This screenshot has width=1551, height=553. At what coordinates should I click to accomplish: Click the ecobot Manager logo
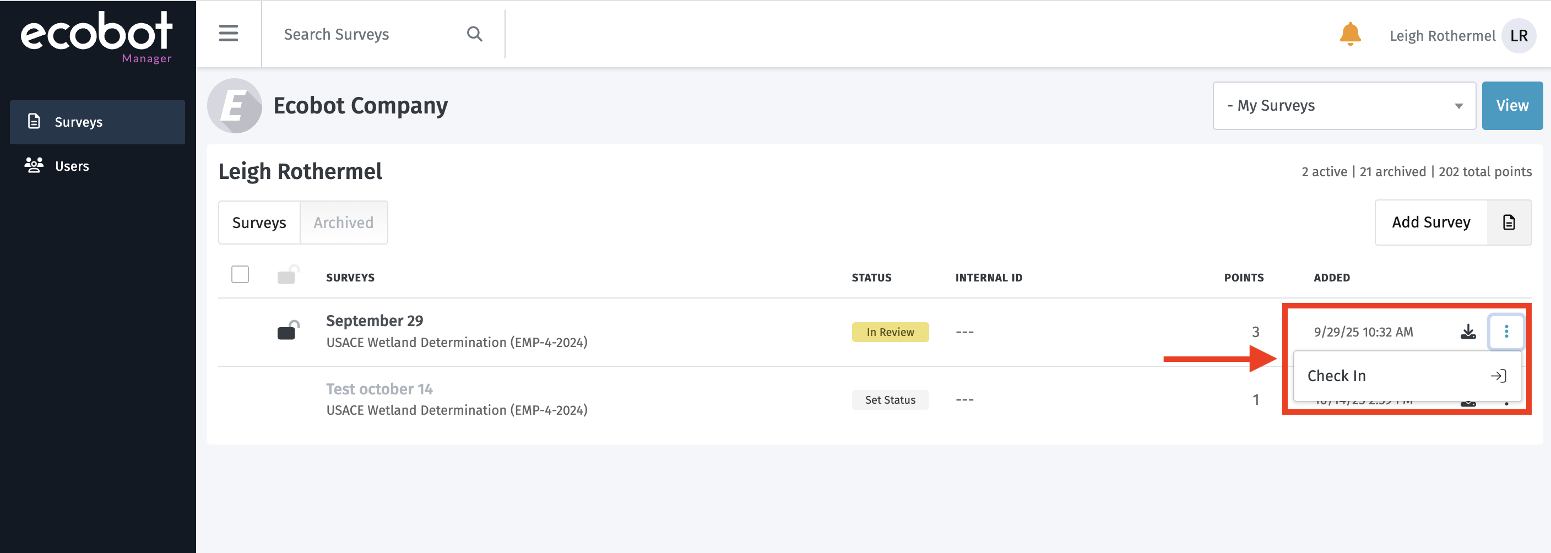[x=97, y=36]
